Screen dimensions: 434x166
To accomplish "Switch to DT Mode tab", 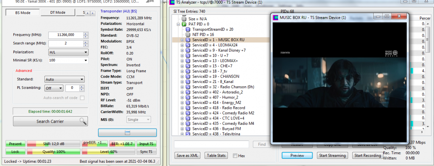I will click(x=58, y=13).
